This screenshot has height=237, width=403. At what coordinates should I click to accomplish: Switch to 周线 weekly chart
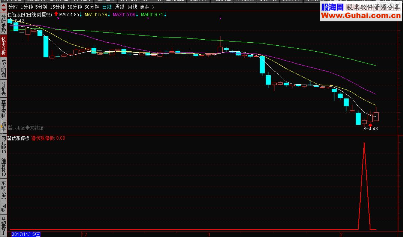120,7
